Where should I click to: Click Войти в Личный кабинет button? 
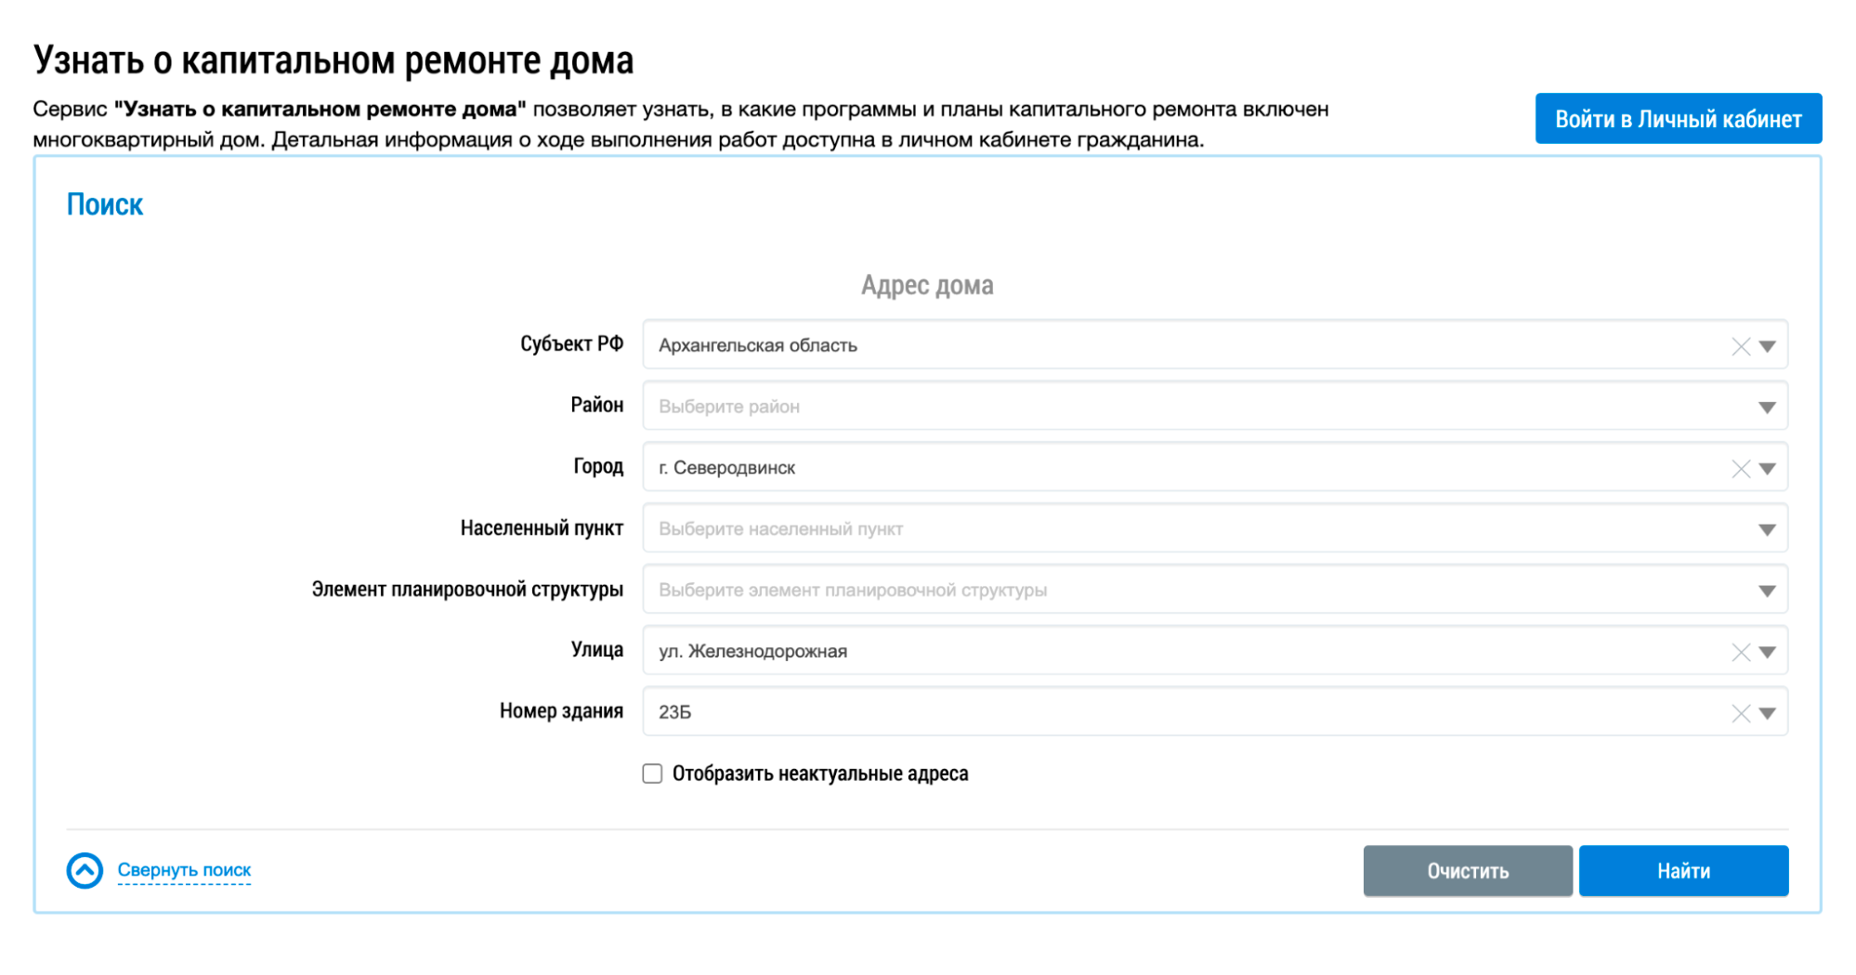(1678, 119)
